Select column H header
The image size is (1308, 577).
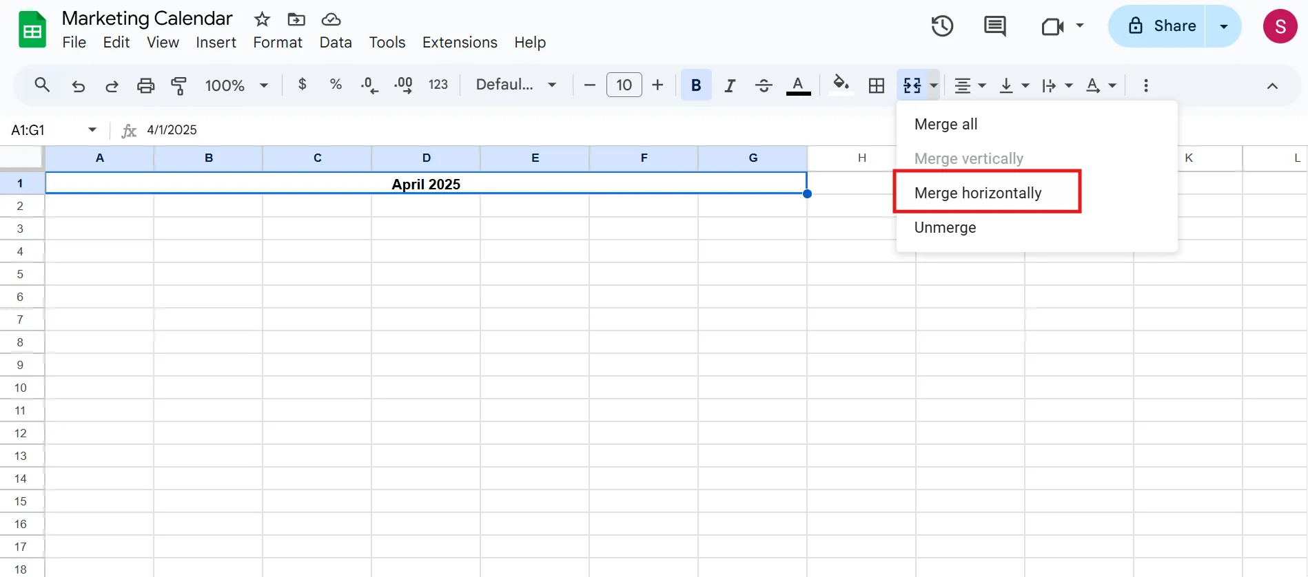tap(861, 158)
